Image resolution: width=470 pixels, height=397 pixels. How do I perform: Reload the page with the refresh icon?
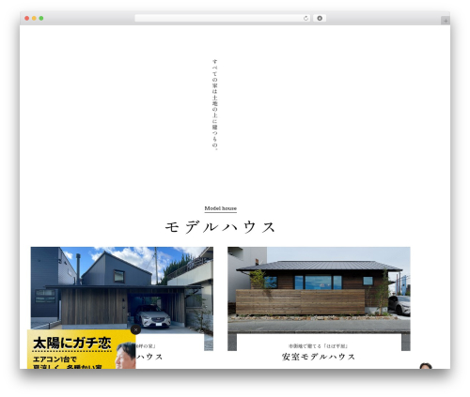point(305,18)
